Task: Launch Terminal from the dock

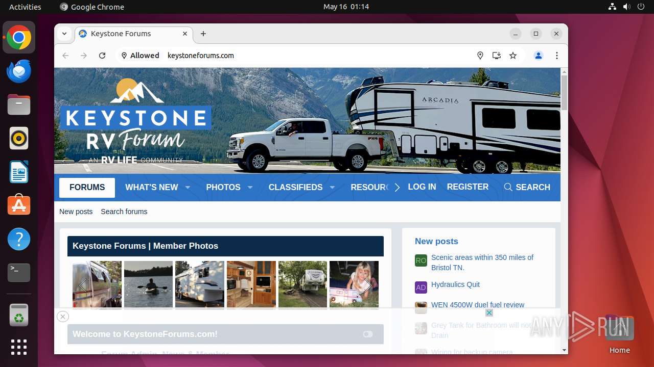Action: coord(19,273)
